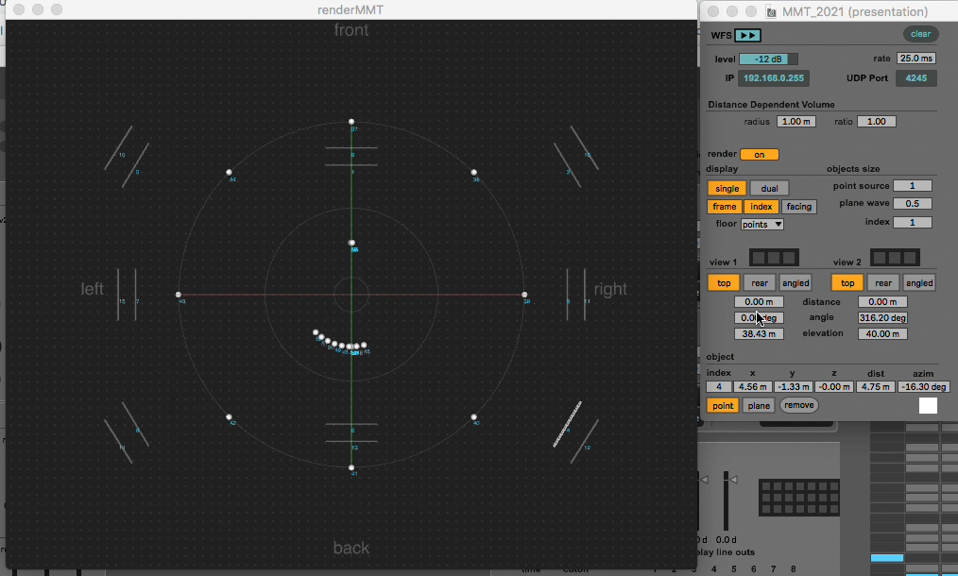Click the remove object button

point(799,405)
